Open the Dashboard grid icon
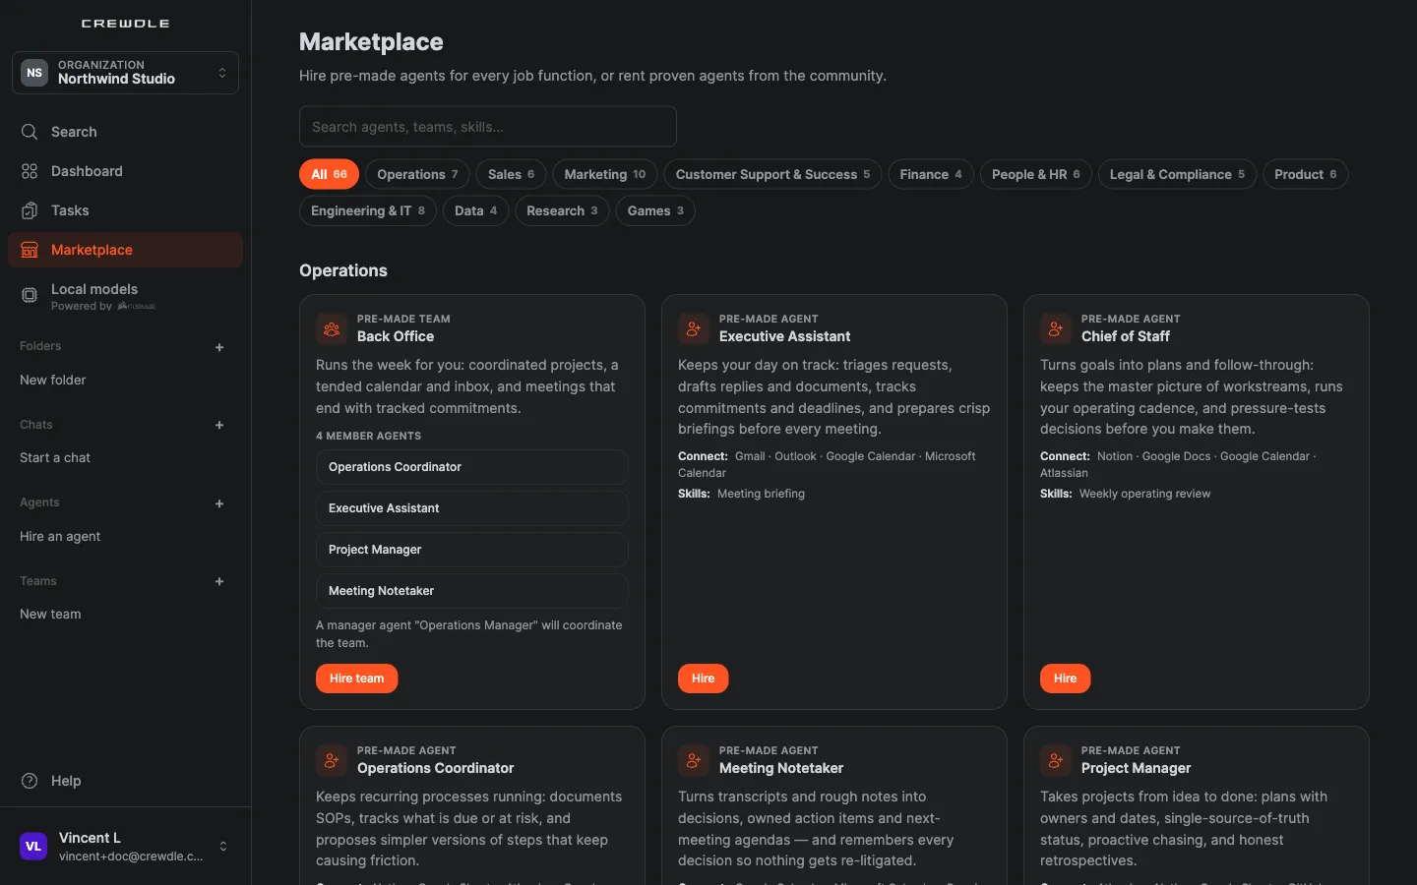 point(30,171)
